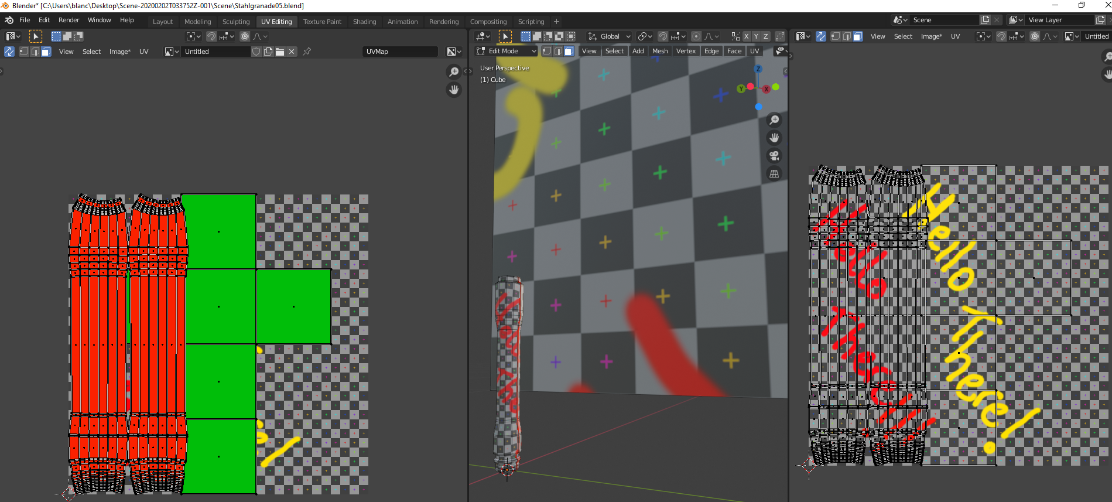Viewport: 1112px width, 502px height.
Task: Open image file via folder icon
Action: 280,52
